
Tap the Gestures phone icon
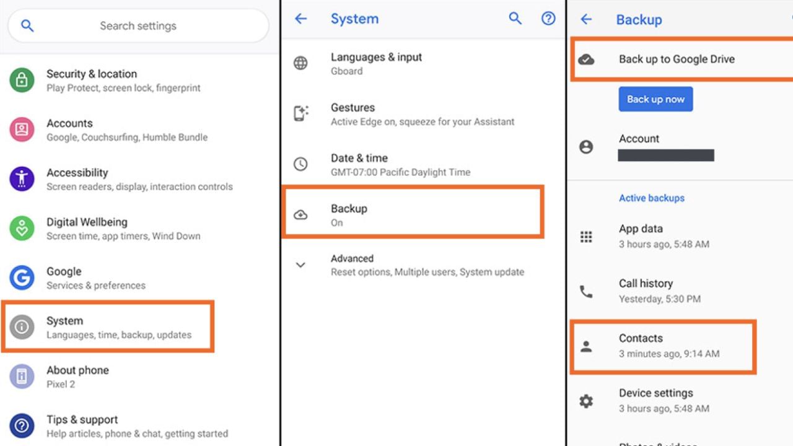point(300,113)
